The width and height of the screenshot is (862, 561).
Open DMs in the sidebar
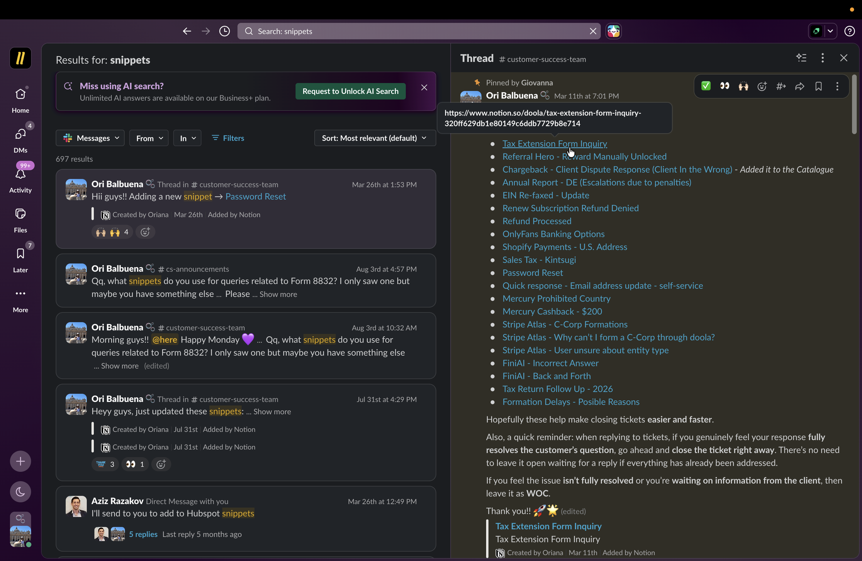click(x=20, y=140)
